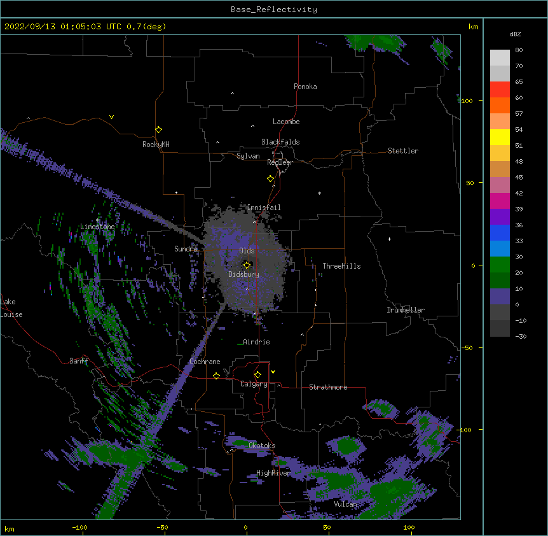Image resolution: width=548 pixels, height=536 pixels.
Task: Pick the magenta 39-42 dBZ swatch
Action: tap(500, 201)
